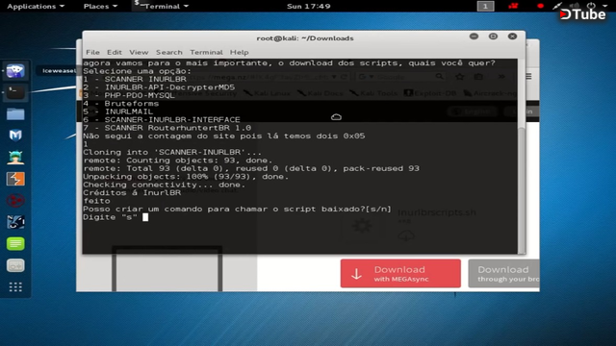
Task: Click text '7 - SCANNER RouterhuntertBR 1.0'
Action: coord(167,128)
